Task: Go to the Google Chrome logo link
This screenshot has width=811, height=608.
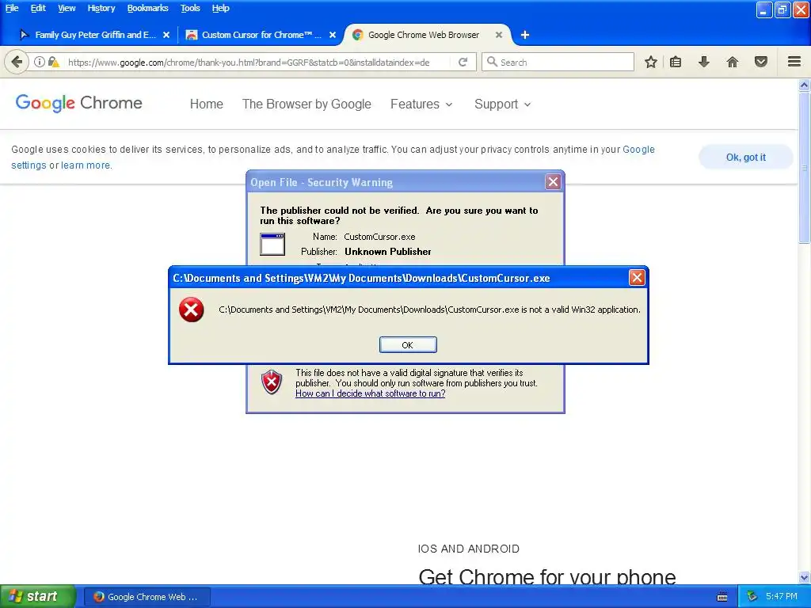Action: [78, 103]
